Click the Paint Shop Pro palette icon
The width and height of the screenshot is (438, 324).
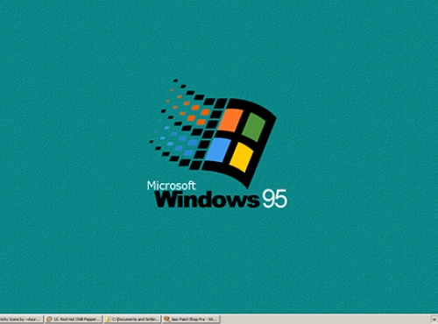pyautogui.click(x=166, y=320)
